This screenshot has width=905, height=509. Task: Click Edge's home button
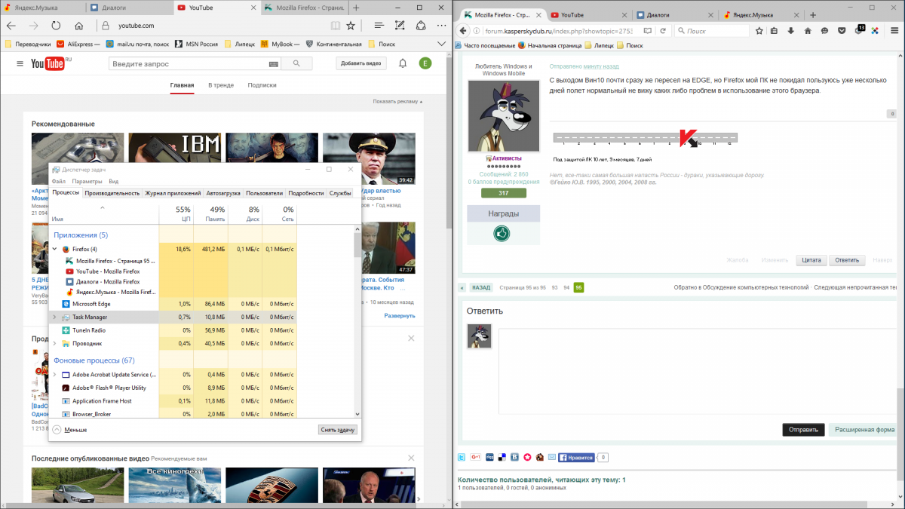[x=78, y=25]
